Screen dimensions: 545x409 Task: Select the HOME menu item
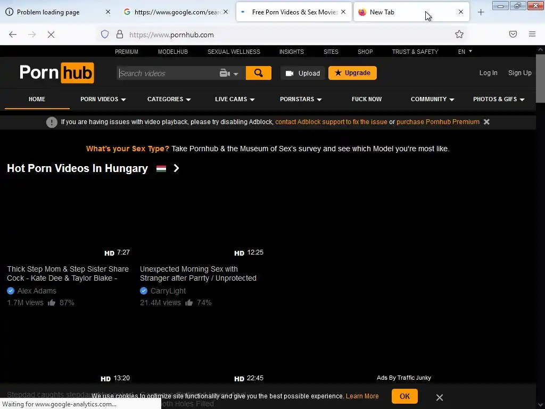coord(37,99)
